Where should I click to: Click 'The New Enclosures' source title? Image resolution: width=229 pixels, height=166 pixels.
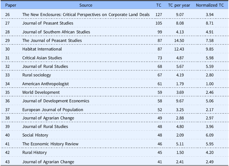point(86,15)
